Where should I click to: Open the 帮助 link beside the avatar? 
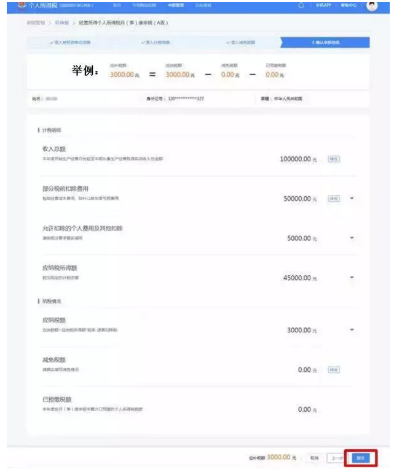[x=349, y=5]
